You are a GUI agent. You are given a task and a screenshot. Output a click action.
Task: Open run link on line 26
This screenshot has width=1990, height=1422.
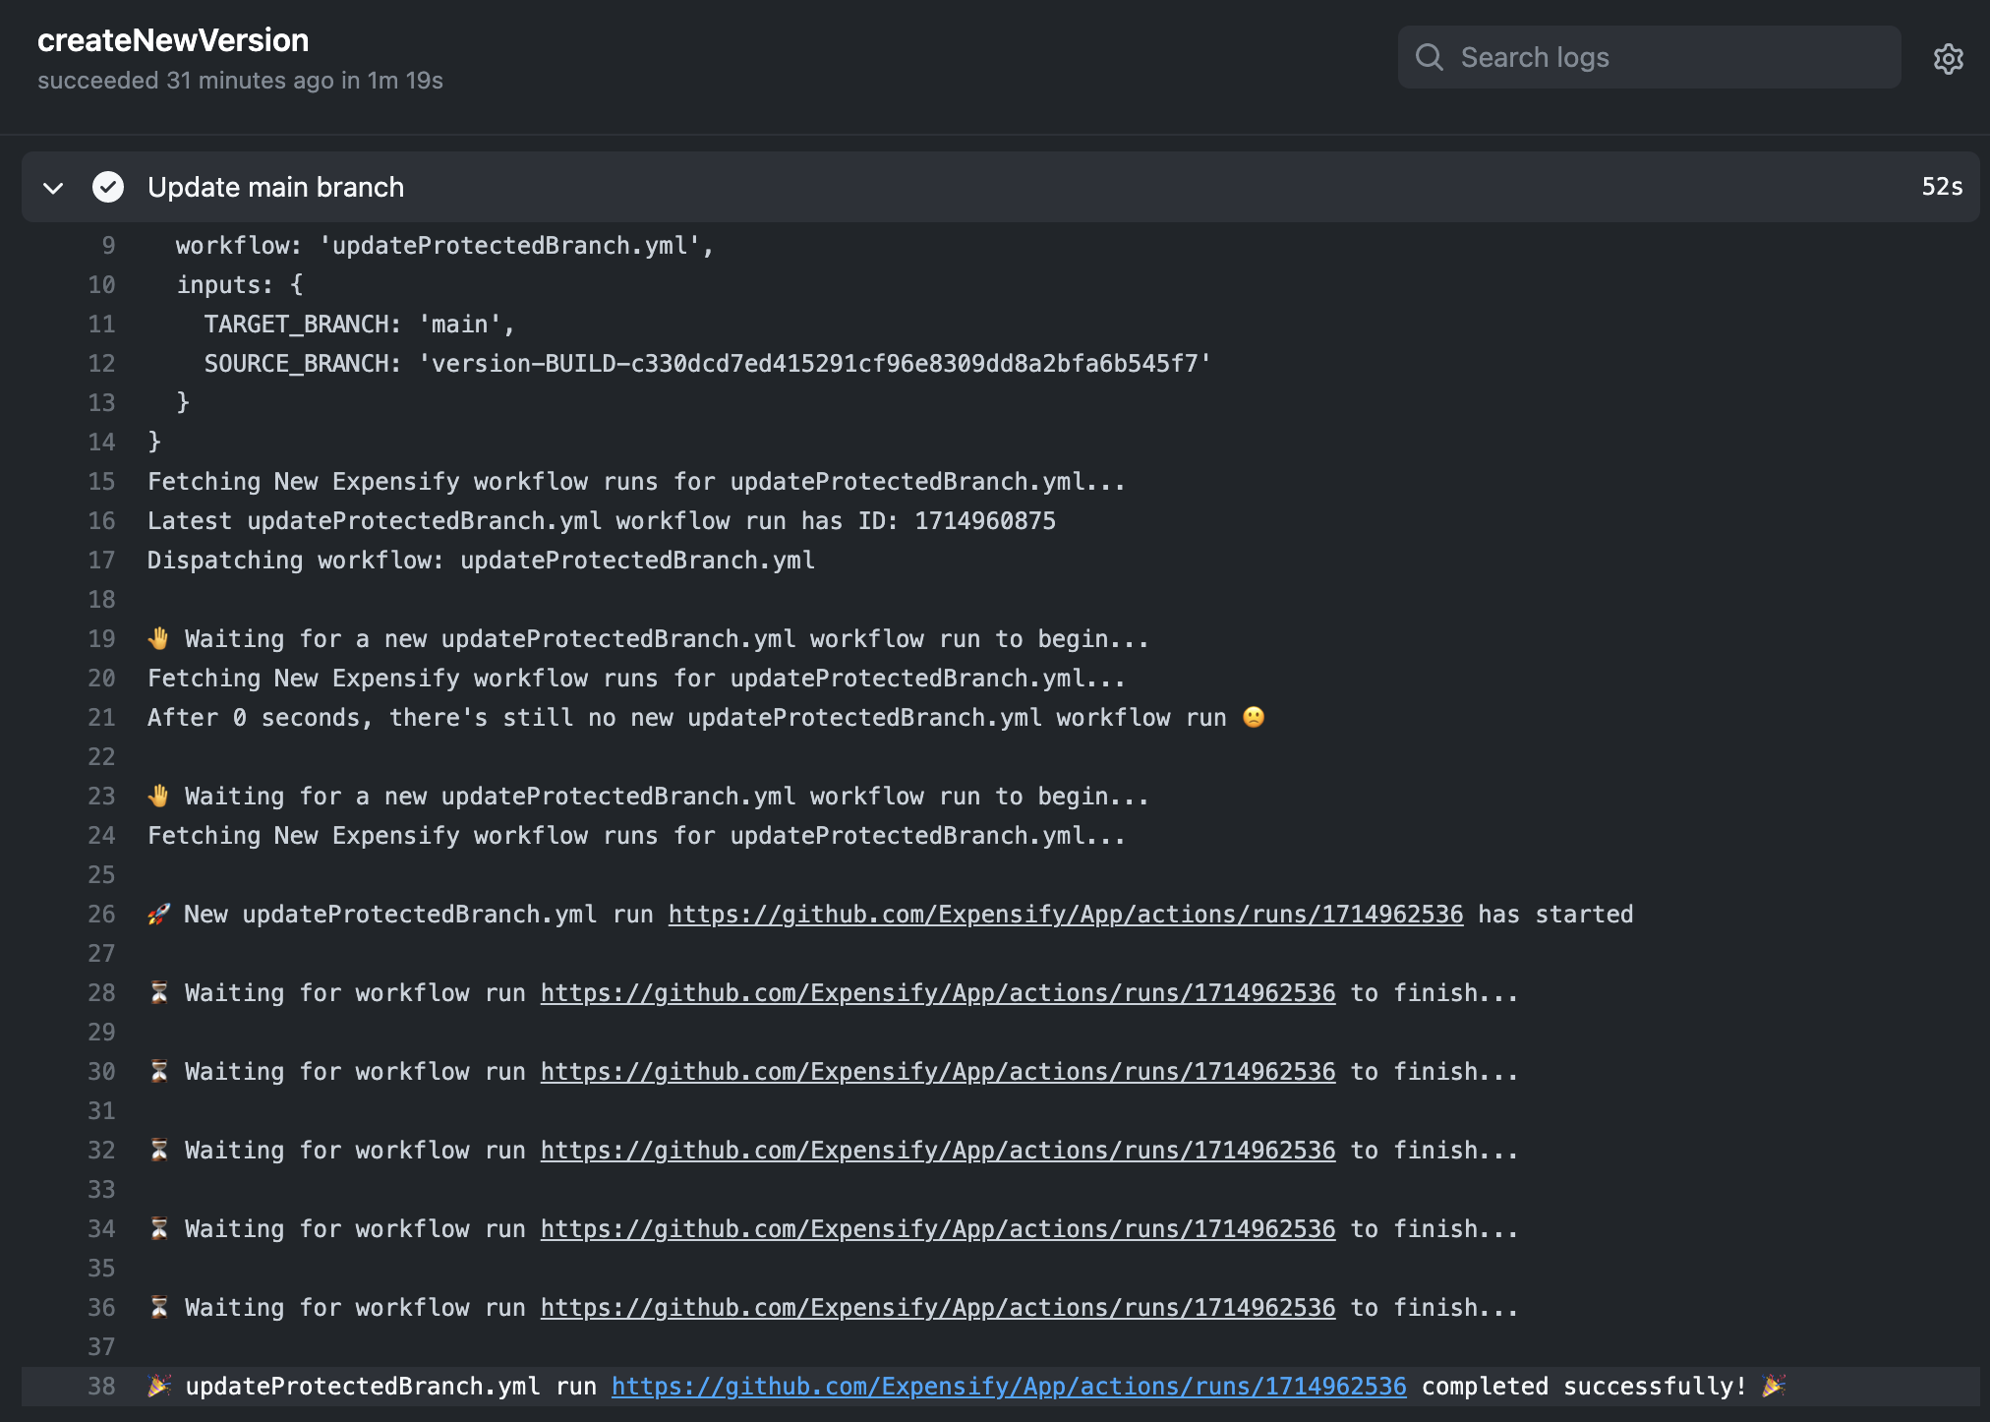(1066, 915)
